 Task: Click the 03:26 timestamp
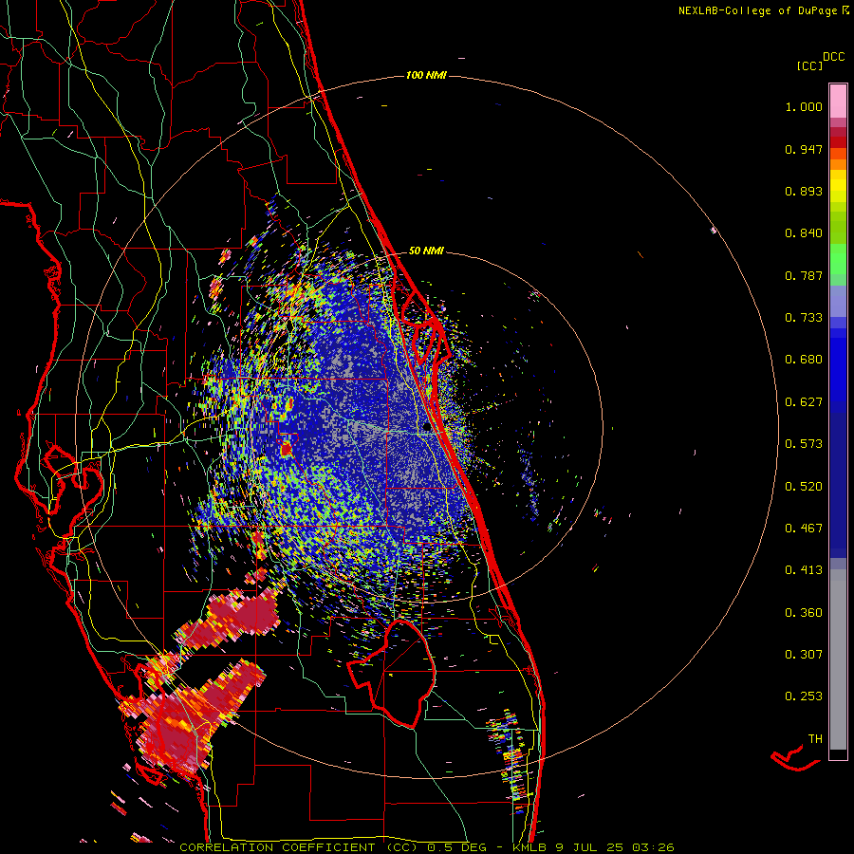coord(653,847)
